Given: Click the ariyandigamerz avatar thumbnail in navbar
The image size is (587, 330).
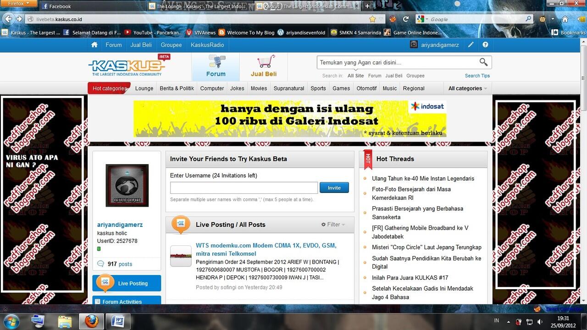Looking at the screenshot, I should [414, 45].
